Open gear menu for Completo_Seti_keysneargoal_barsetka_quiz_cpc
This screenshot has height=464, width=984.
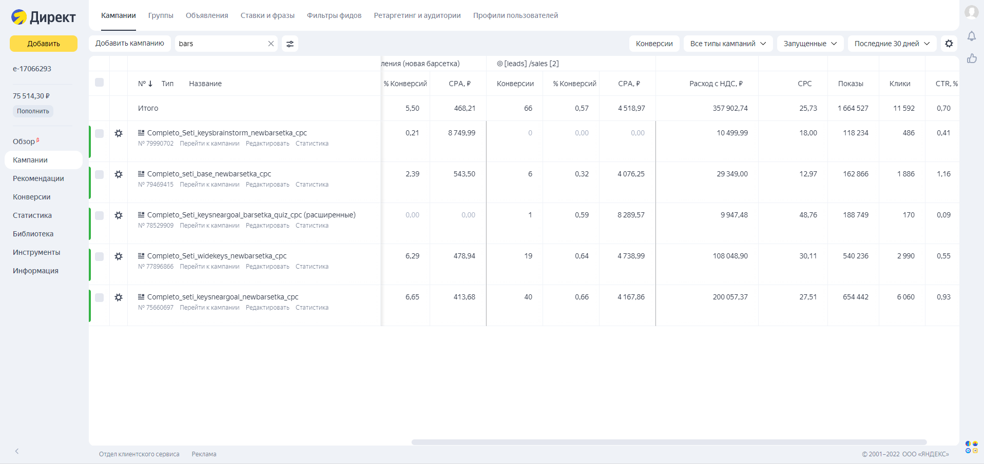119,215
